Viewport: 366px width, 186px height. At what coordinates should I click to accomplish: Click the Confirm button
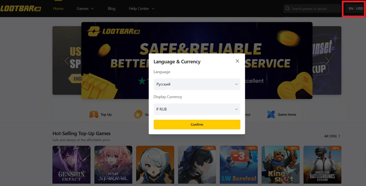coord(197,124)
